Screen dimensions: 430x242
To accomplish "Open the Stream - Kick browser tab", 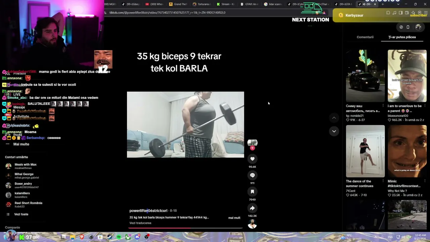I will pyautogui.click(x=225, y=4).
